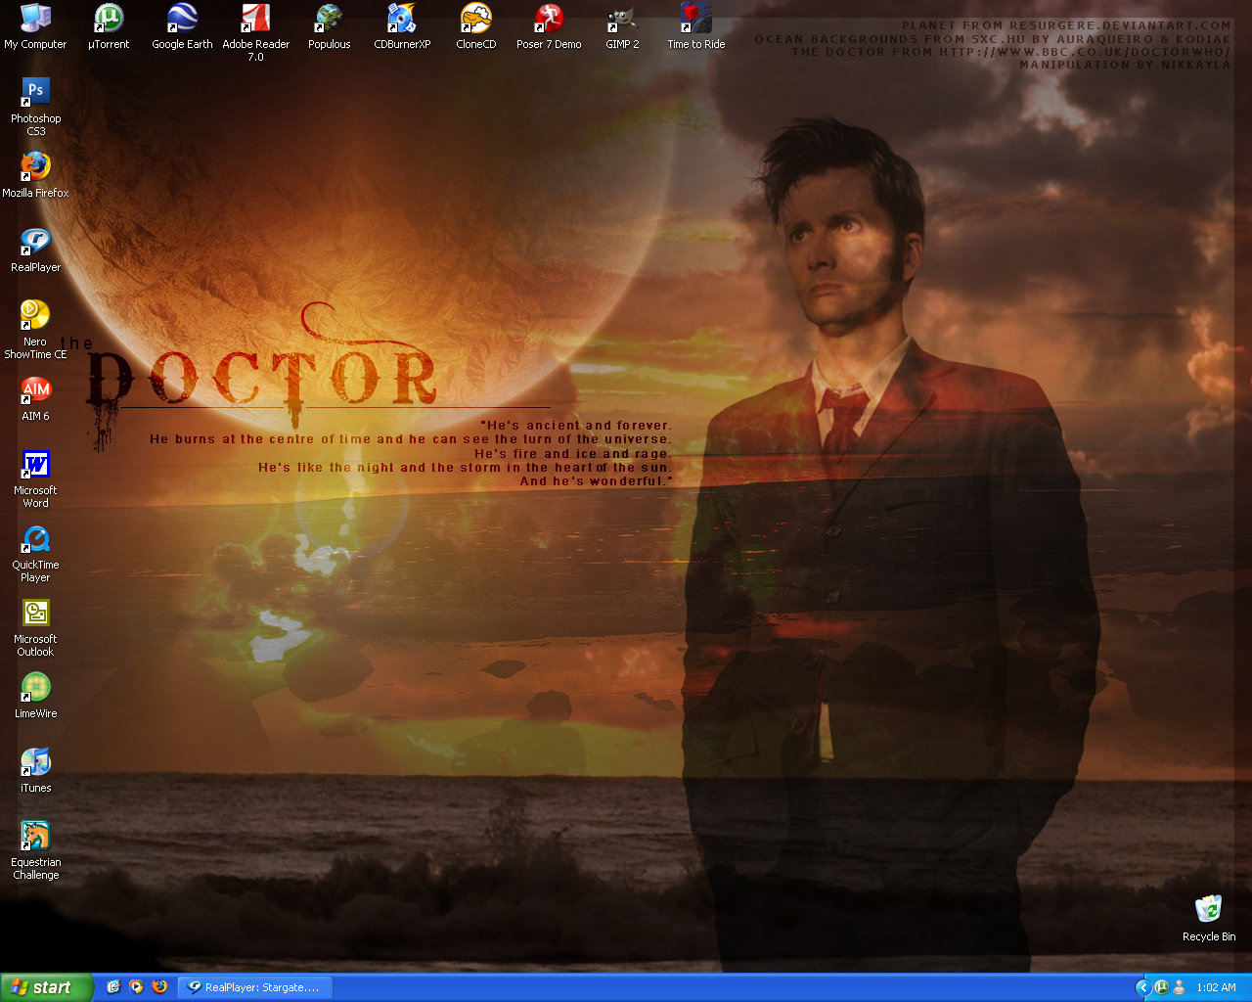The width and height of the screenshot is (1252, 1002).
Task: Launch CDBurnerXP
Action: pyautogui.click(x=402, y=20)
